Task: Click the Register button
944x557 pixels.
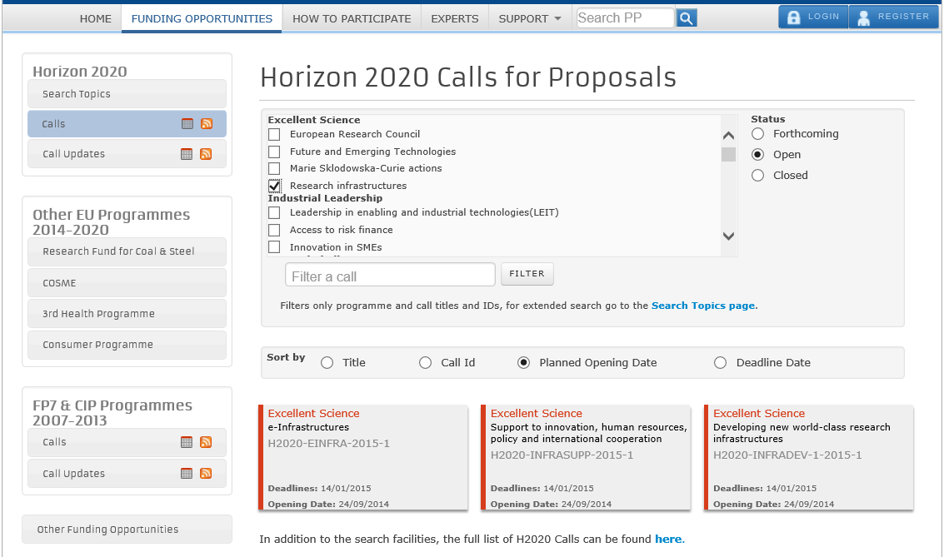Action: (x=893, y=17)
